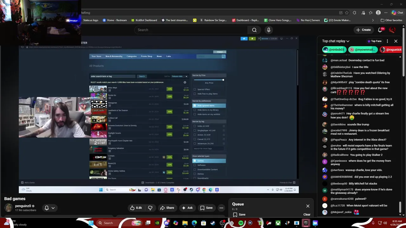406x228 pixels.
Task: Open Discord from the taskbar
Action: (x=167, y=223)
